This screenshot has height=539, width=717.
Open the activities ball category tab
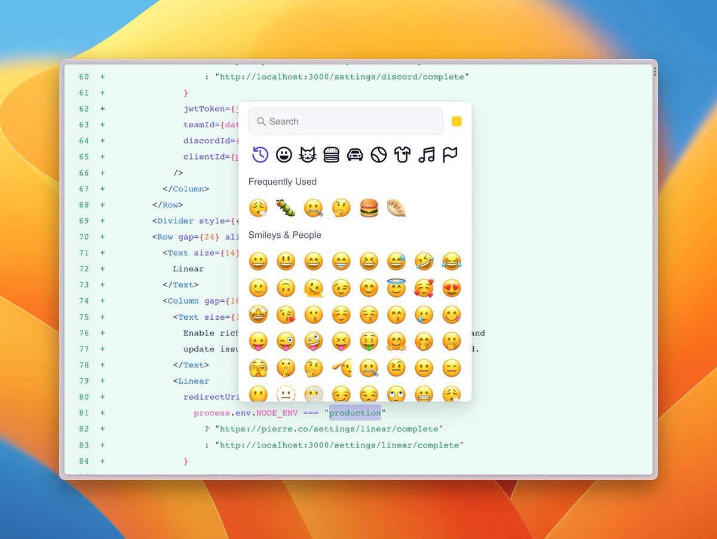tap(379, 155)
